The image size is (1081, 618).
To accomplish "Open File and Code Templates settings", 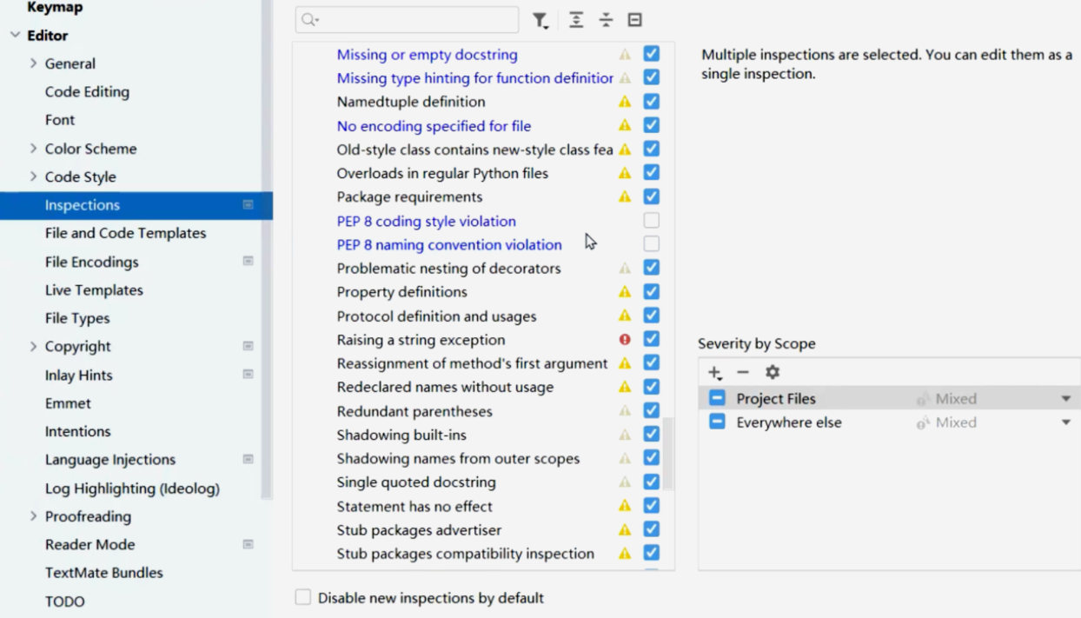I will pos(126,233).
